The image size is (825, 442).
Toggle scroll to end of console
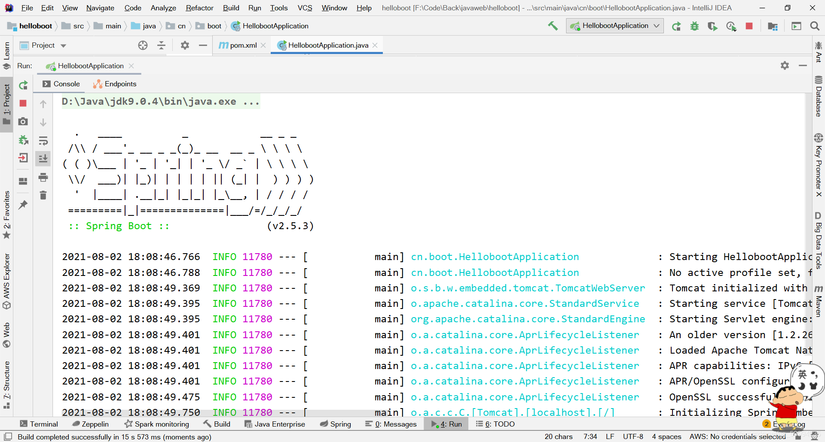tap(43, 159)
